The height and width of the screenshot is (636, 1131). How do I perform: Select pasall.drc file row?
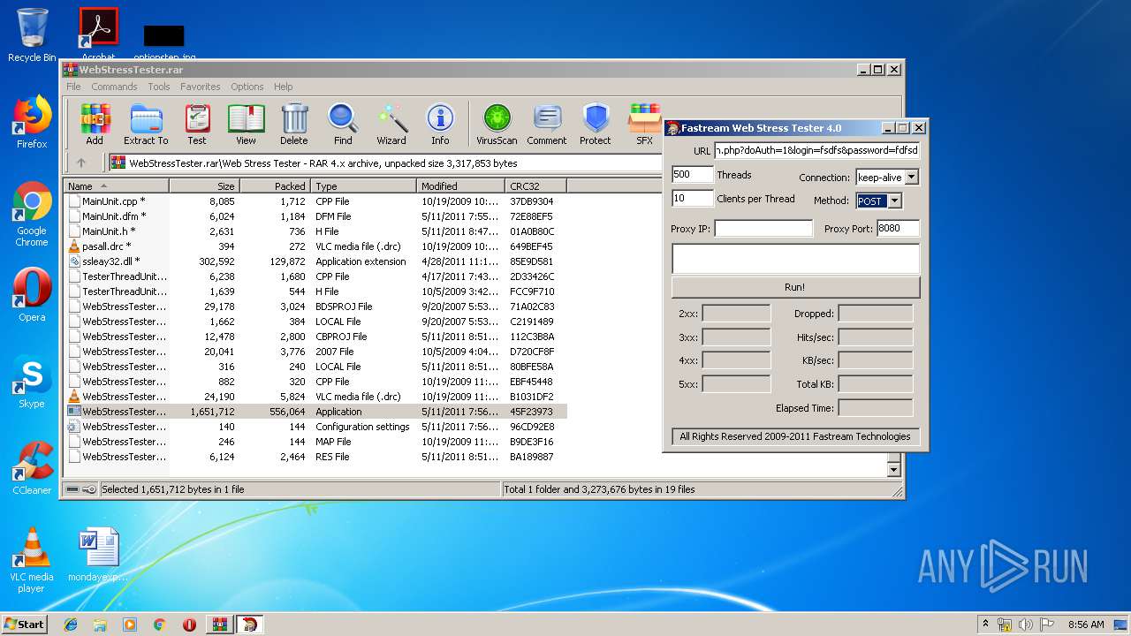click(x=315, y=246)
